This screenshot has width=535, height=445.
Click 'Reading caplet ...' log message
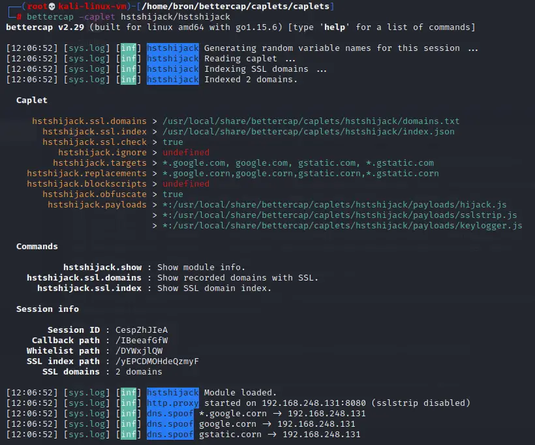click(250, 59)
